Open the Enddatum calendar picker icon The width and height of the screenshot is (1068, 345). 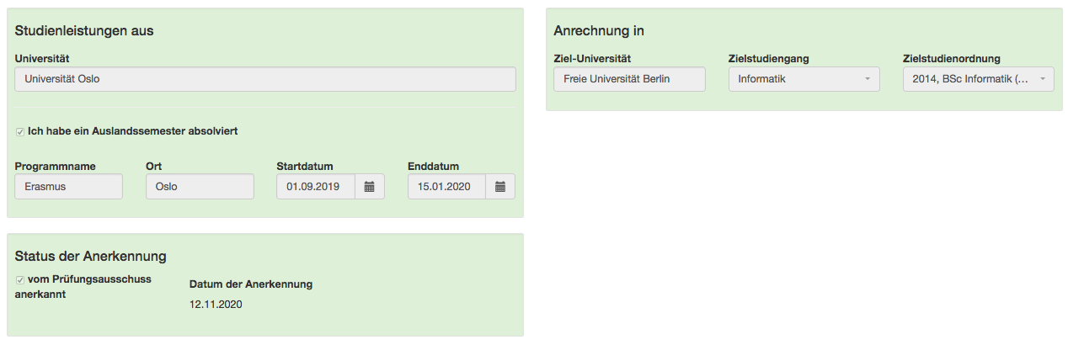(500, 187)
